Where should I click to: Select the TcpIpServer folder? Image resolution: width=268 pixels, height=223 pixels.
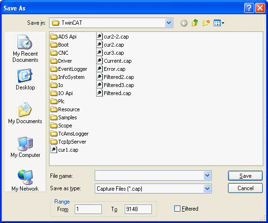[69, 142]
